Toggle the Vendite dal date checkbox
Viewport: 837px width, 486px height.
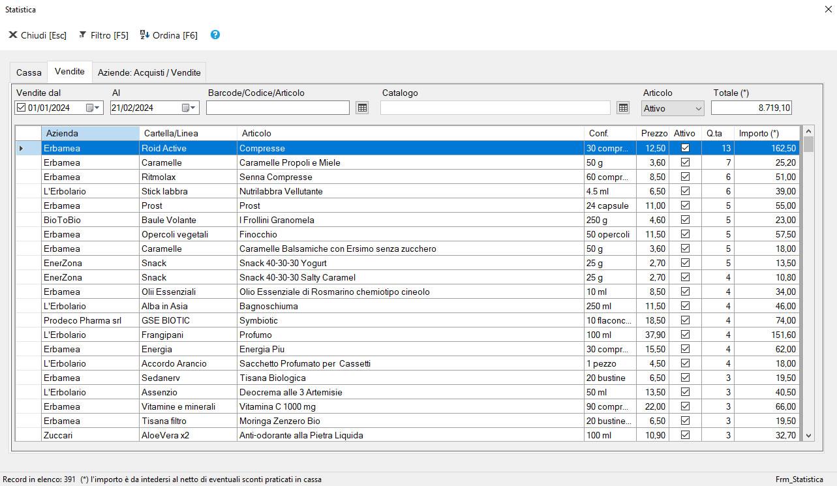[21, 108]
